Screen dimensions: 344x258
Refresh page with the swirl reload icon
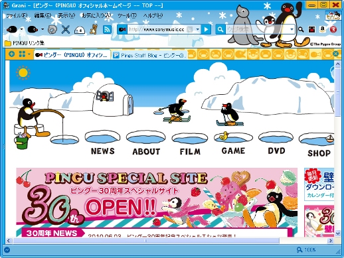(52, 29)
